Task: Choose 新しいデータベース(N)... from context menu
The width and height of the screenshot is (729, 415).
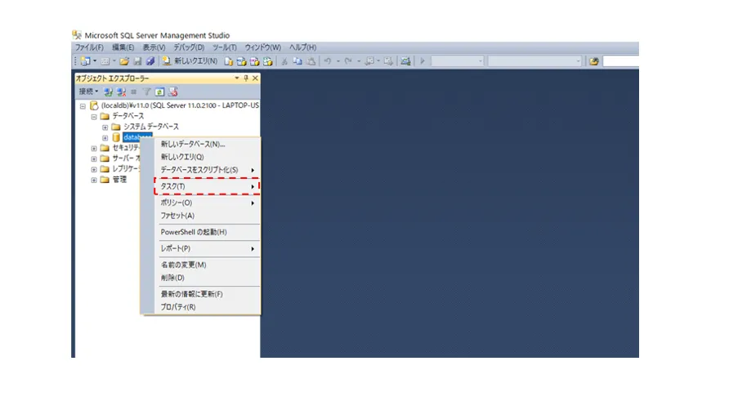Action: [x=193, y=144]
